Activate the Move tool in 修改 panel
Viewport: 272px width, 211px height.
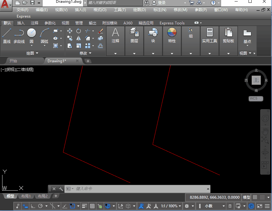(x=70, y=31)
